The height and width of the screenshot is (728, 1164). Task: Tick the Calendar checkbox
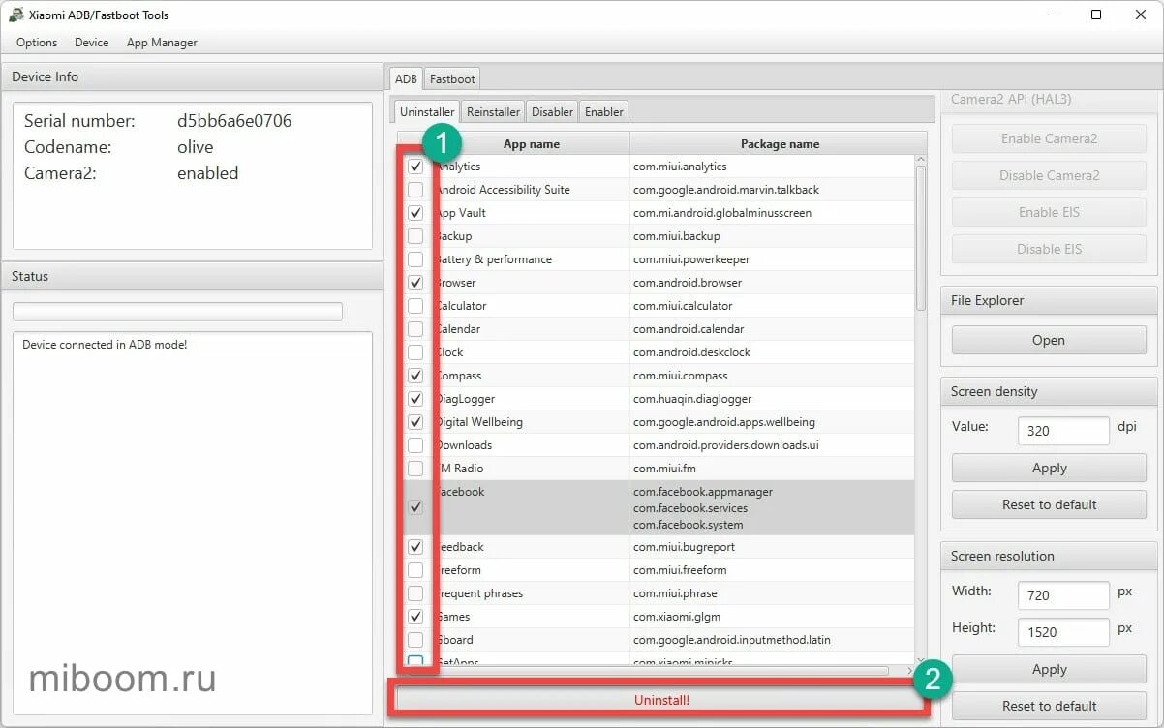point(415,329)
